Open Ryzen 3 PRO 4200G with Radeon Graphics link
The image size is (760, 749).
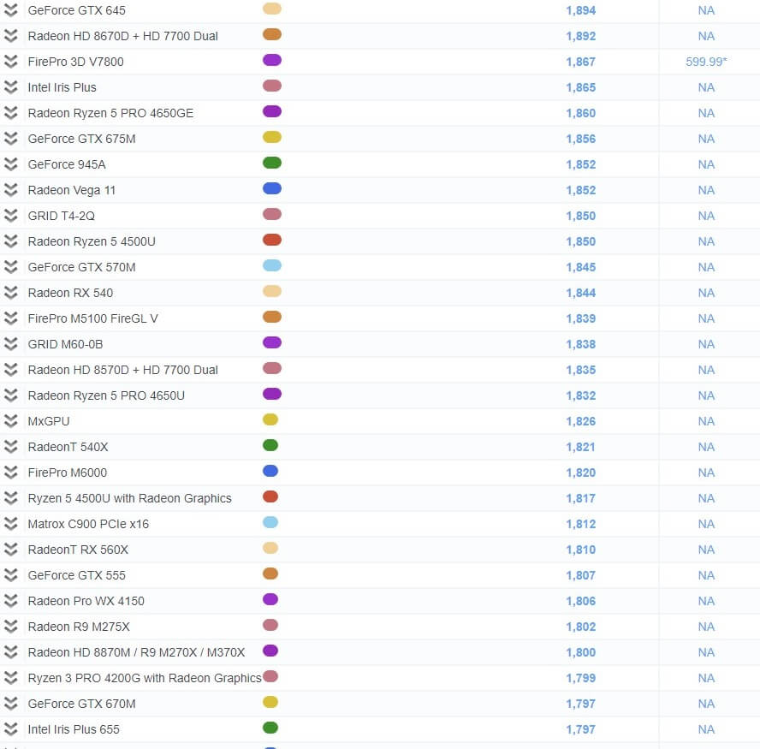pyautogui.click(x=145, y=678)
